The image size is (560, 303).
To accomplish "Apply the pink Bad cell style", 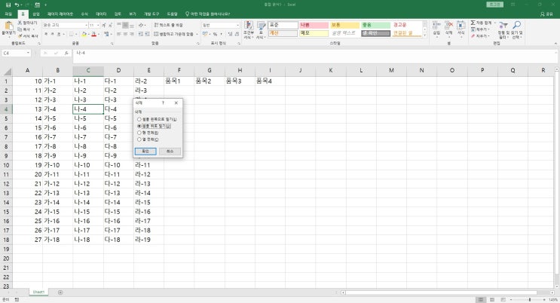I will (314, 25).
